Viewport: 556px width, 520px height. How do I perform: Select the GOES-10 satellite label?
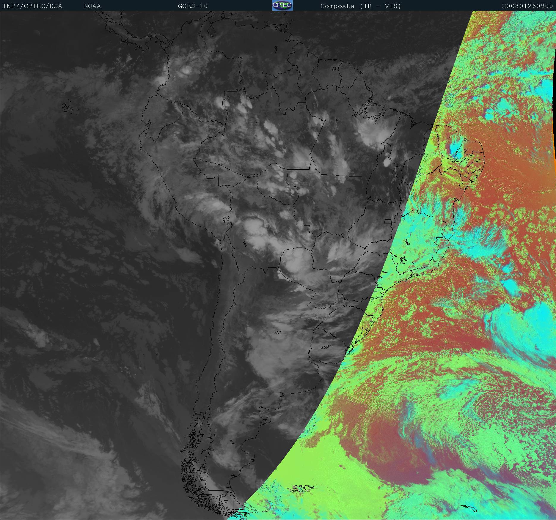(193, 6)
